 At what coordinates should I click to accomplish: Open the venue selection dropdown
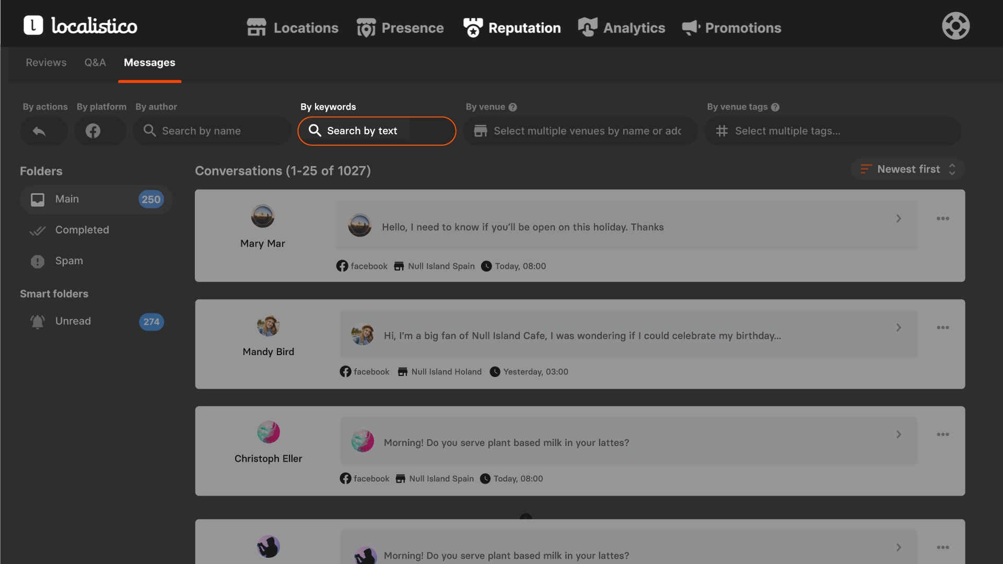click(x=580, y=131)
